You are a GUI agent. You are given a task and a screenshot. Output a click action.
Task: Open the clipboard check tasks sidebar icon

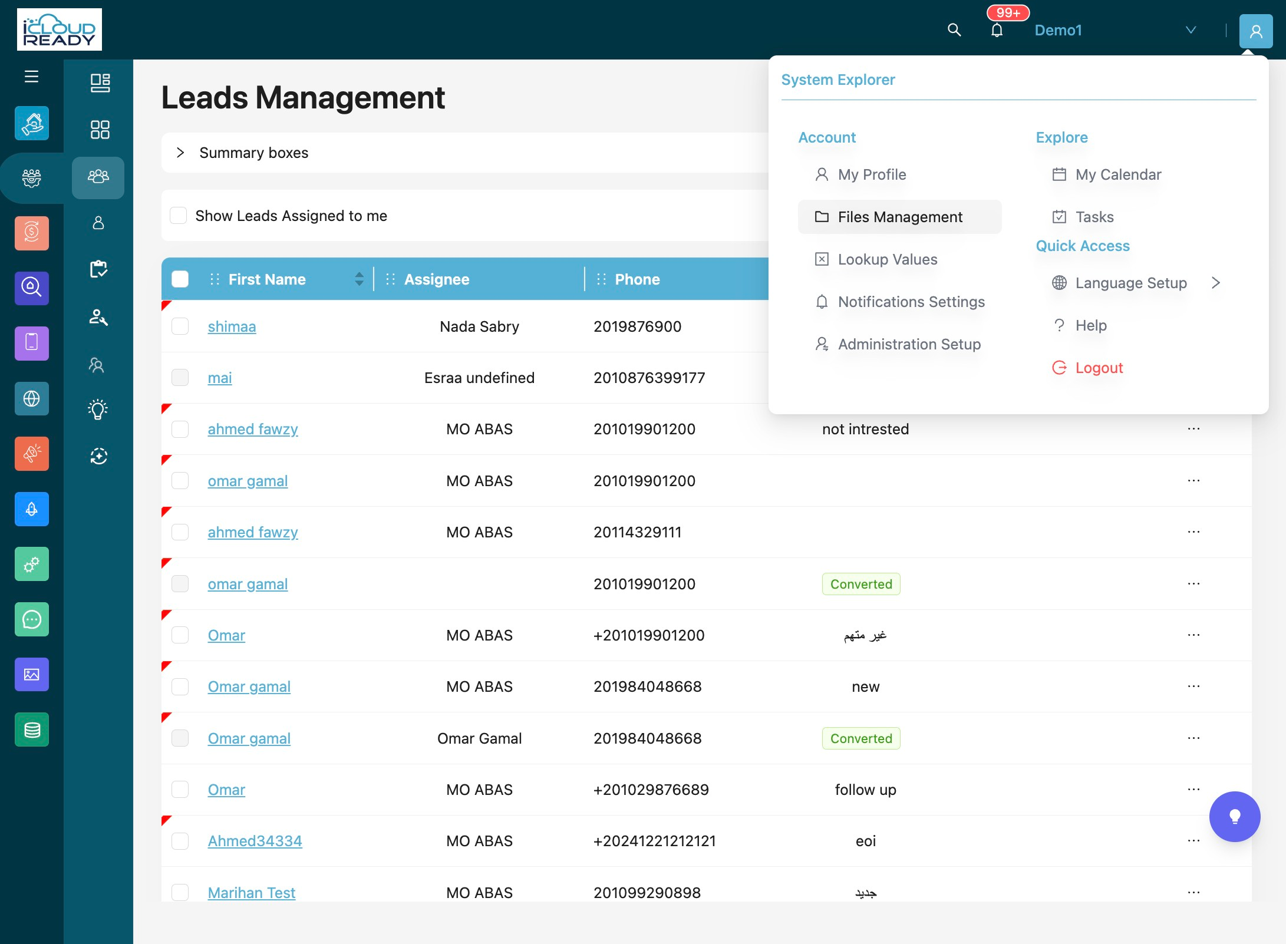click(98, 269)
